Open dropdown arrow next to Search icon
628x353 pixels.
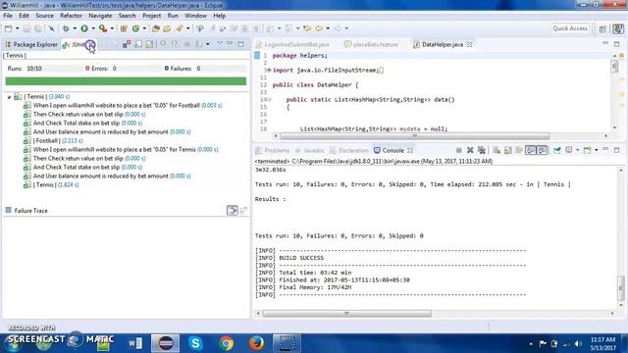point(187,28)
